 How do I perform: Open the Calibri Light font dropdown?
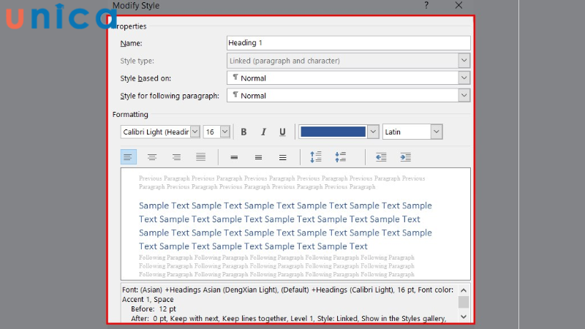tap(195, 132)
